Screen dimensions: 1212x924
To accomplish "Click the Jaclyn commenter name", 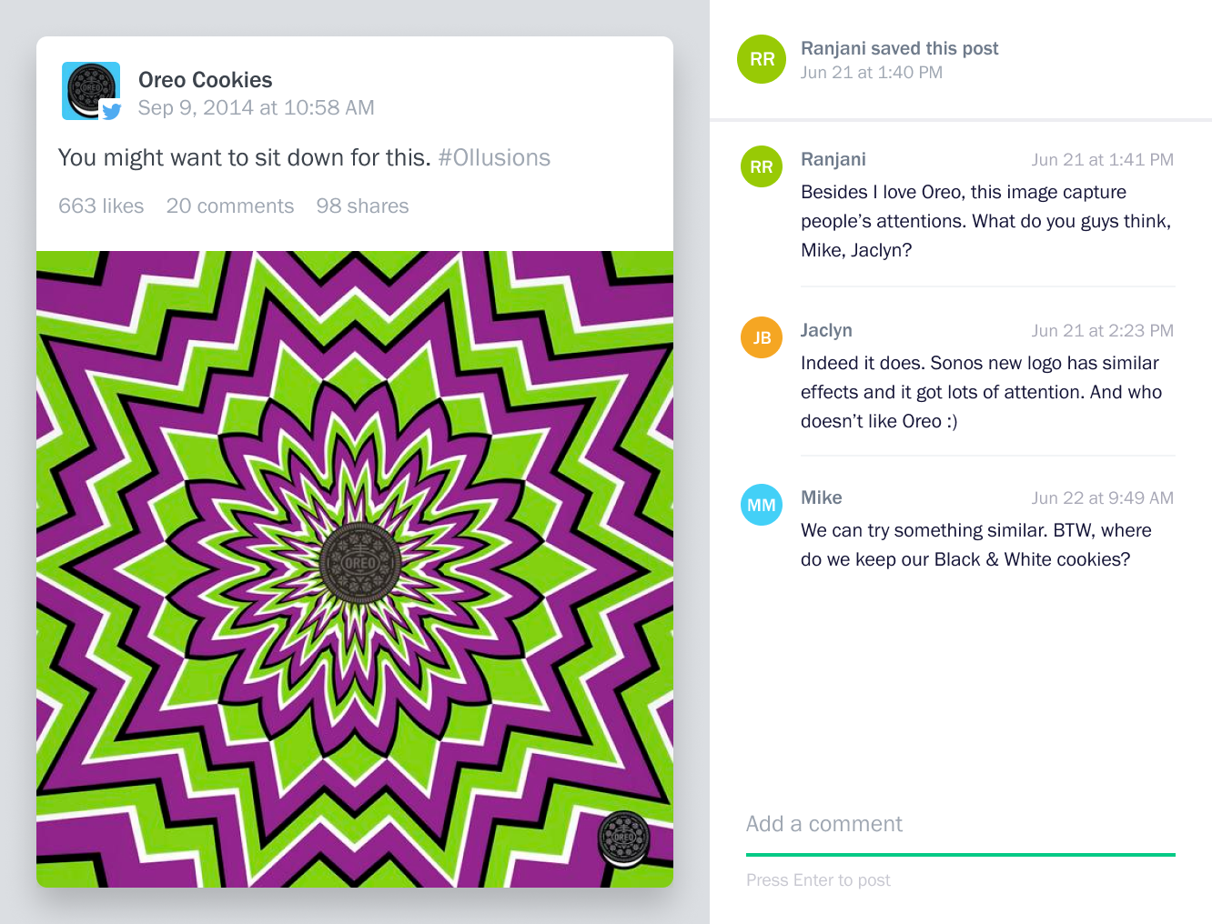I will click(x=826, y=330).
